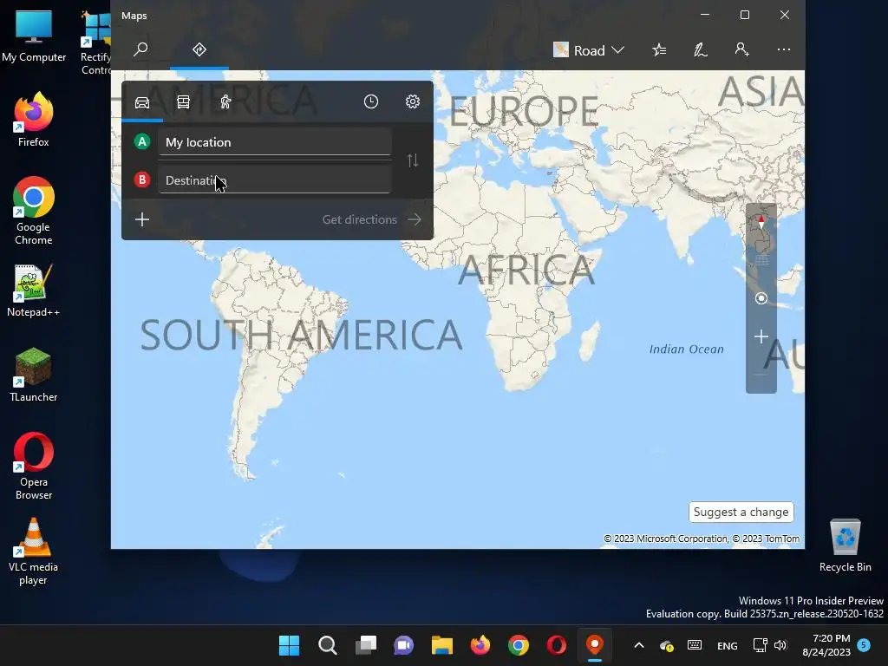
Task: Open Firefox from the taskbar
Action: pyautogui.click(x=480, y=645)
